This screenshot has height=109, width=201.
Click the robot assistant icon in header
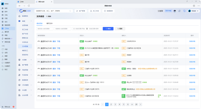pos(175,11)
